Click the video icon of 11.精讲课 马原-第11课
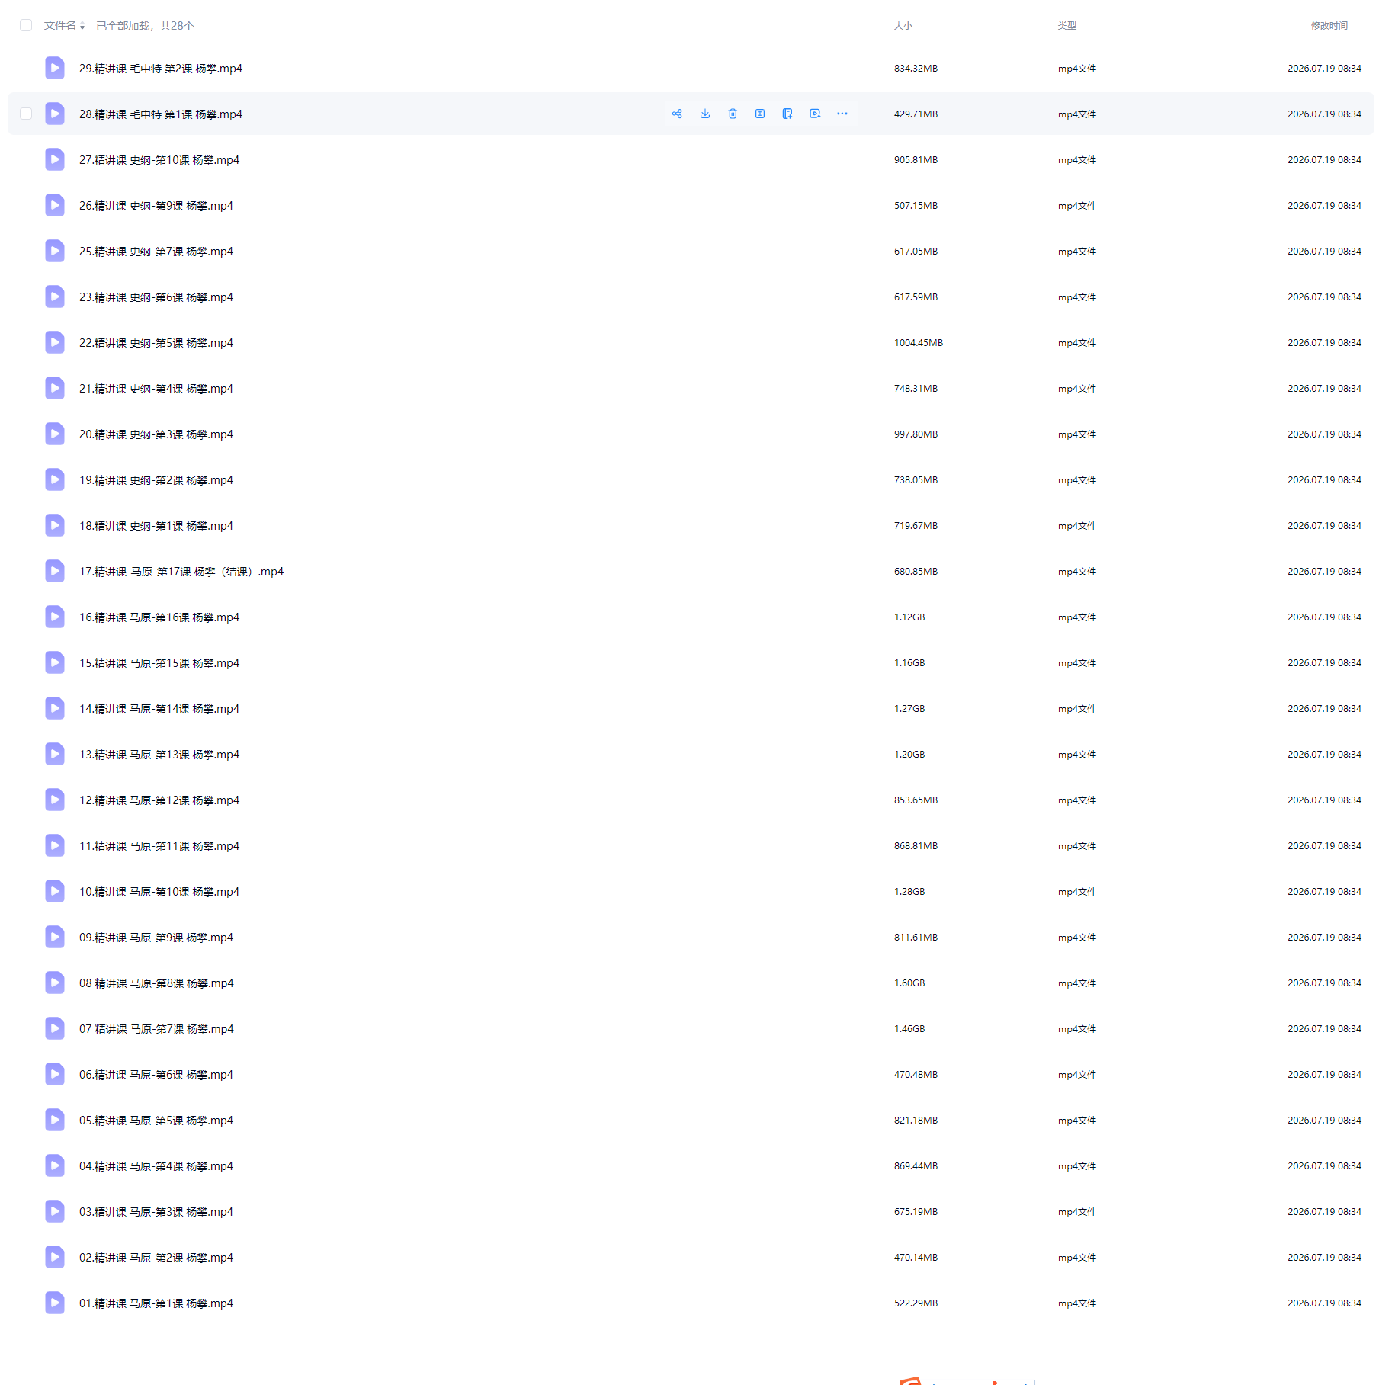The height and width of the screenshot is (1385, 1379). (x=55, y=846)
